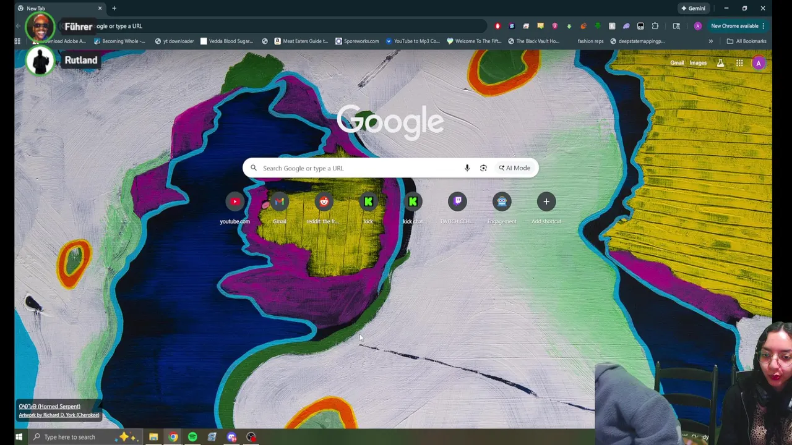Open yt downloader bookmark
The image size is (792, 445).
point(174,41)
